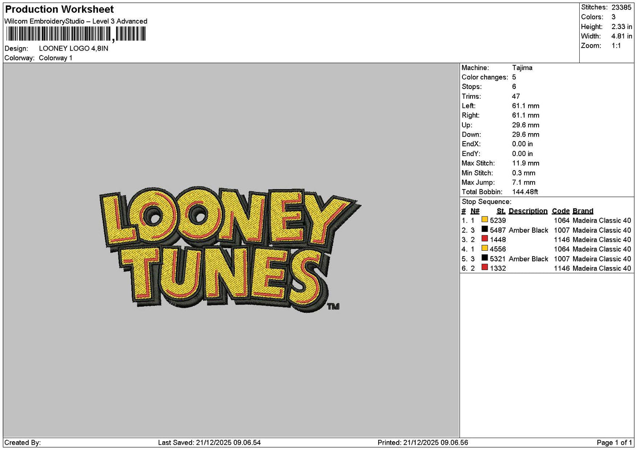
Task: Click the 'Stop Sequence:' label
Action: click(x=486, y=202)
